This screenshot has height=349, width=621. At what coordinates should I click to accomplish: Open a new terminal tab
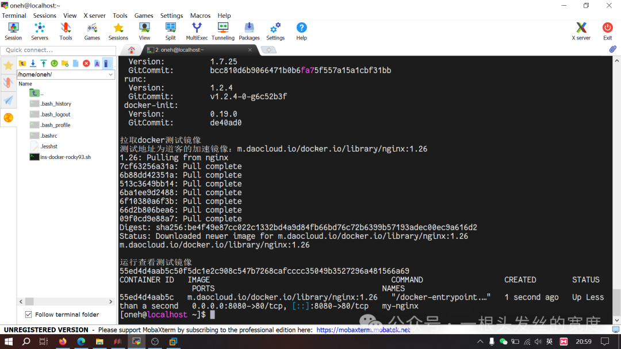[x=269, y=50]
